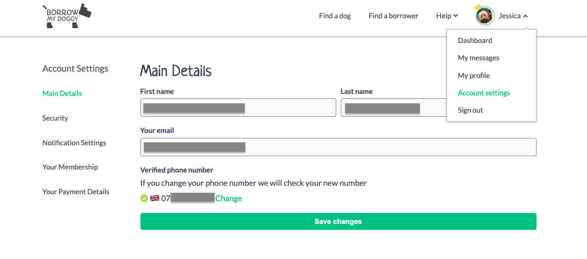Open Dashboard from the account menu
Screen dimensions: 587x259
click(475, 41)
